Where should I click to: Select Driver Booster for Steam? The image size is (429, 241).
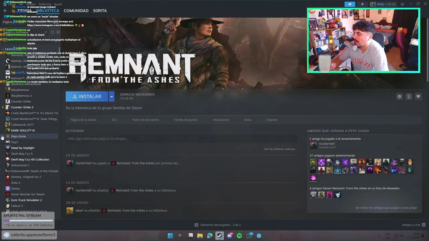(32, 194)
